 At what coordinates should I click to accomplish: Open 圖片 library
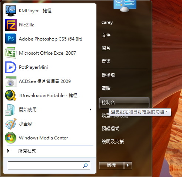point(106,48)
